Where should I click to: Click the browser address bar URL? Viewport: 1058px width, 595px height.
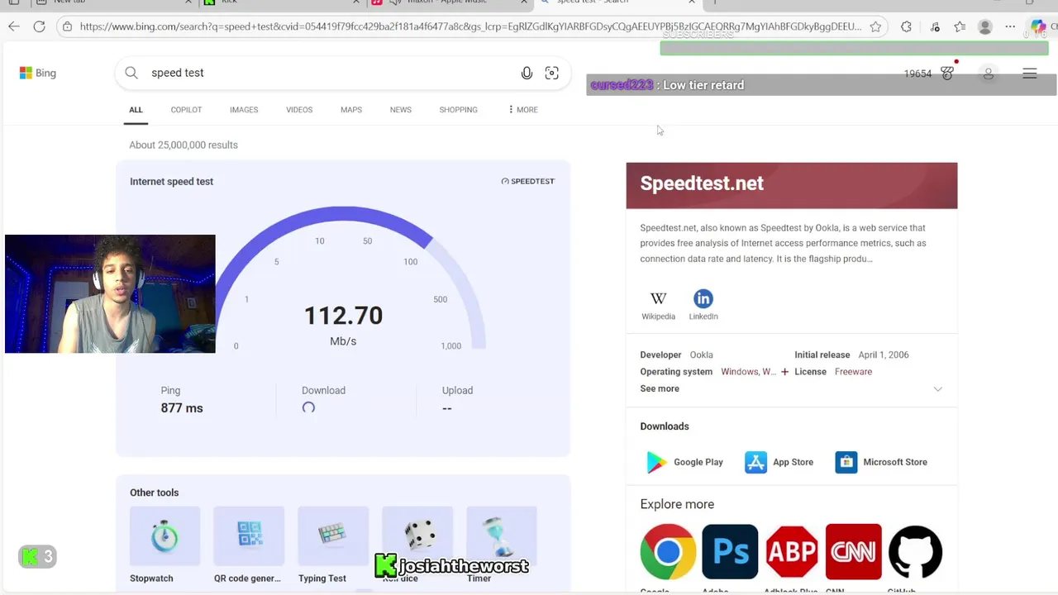pyautogui.click(x=470, y=26)
